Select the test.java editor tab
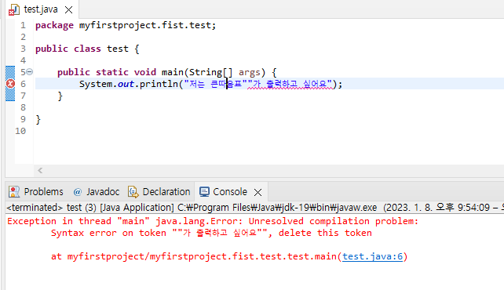This screenshot has width=504, height=290. point(41,9)
